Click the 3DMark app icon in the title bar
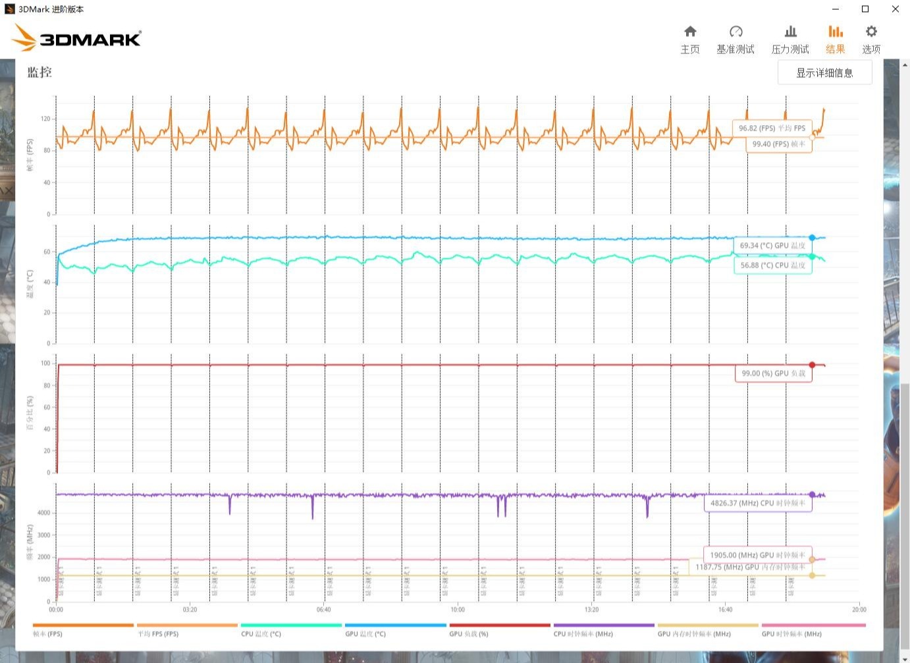Screen dimensions: 910x663 point(9,9)
